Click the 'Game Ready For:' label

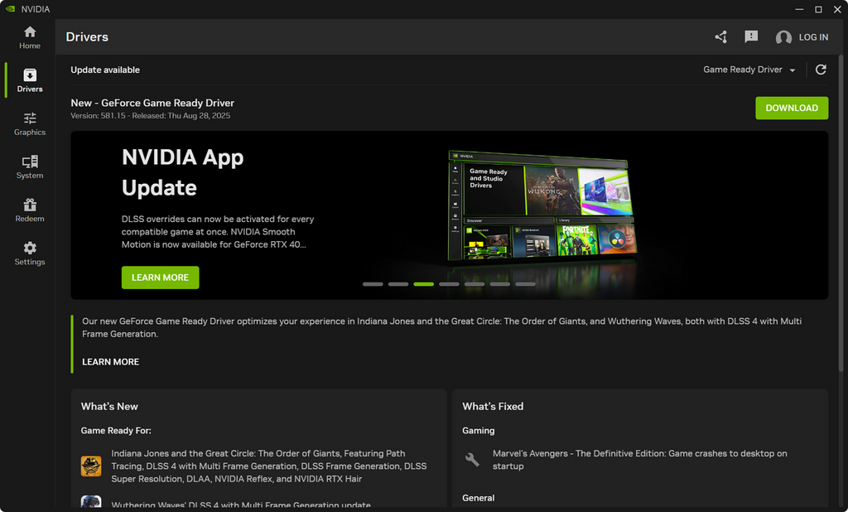(116, 431)
